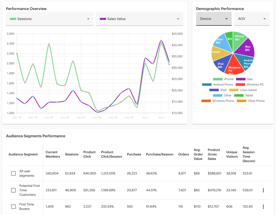Check the All user segments checkbox
The width and height of the screenshot is (276, 215).
coord(14,173)
